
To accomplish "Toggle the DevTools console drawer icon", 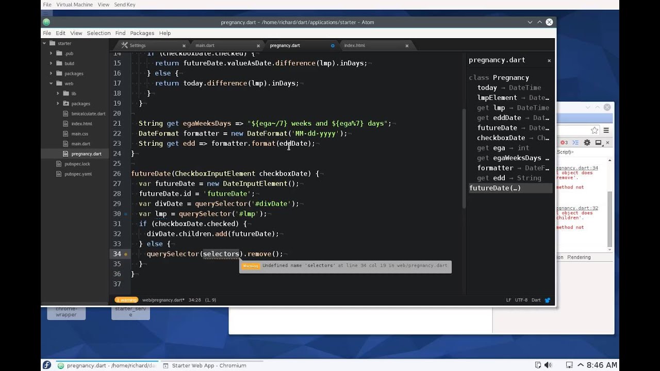I will pyautogui.click(x=575, y=143).
